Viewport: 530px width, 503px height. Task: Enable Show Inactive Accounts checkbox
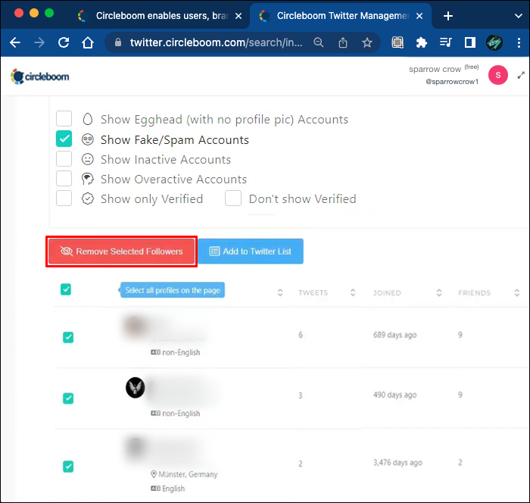point(64,158)
